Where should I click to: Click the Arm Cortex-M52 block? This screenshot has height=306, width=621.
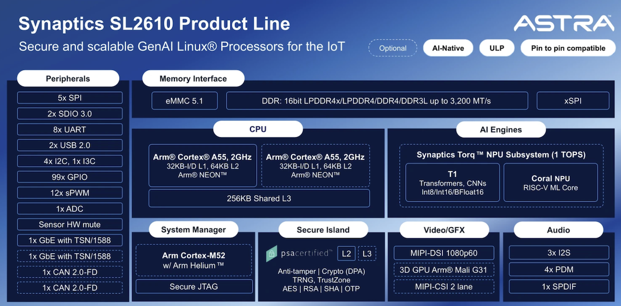click(x=193, y=260)
